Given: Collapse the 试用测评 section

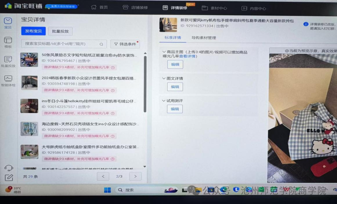Looking at the screenshot, I should tap(164, 101).
